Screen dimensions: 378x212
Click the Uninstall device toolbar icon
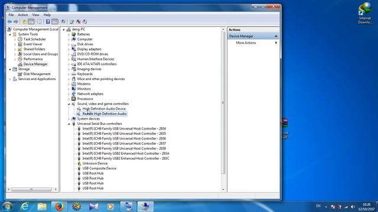click(x=79, y=22)
